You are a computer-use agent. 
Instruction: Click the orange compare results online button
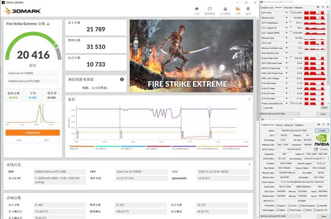coord(32,133)
